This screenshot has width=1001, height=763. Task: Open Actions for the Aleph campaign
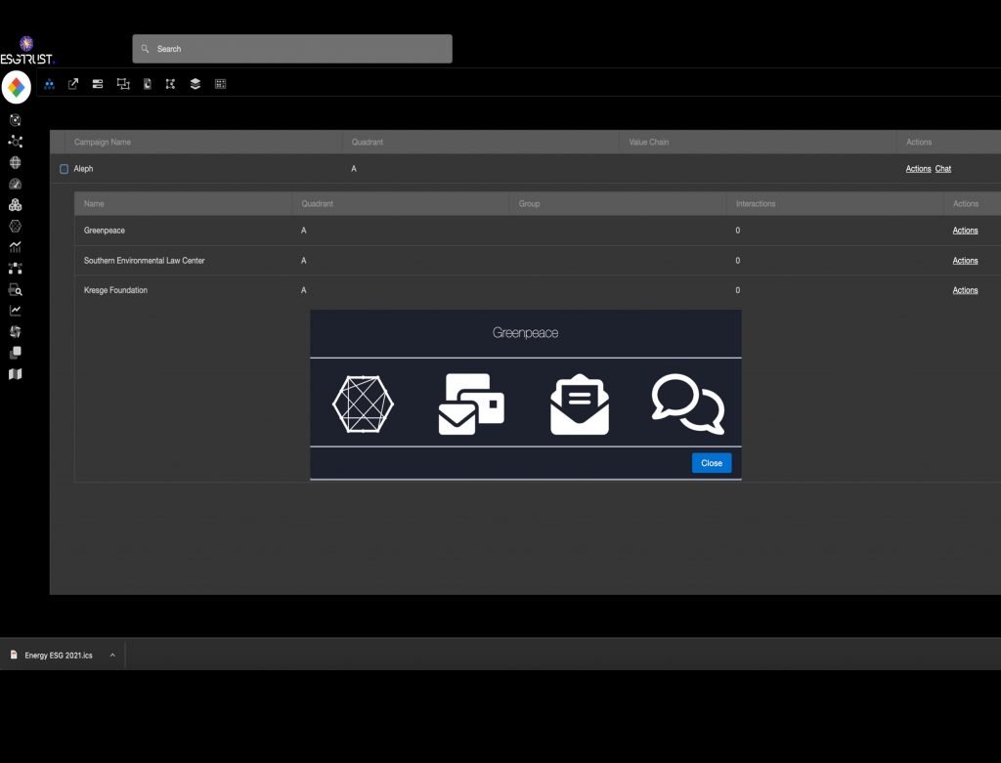pos(918,169)
